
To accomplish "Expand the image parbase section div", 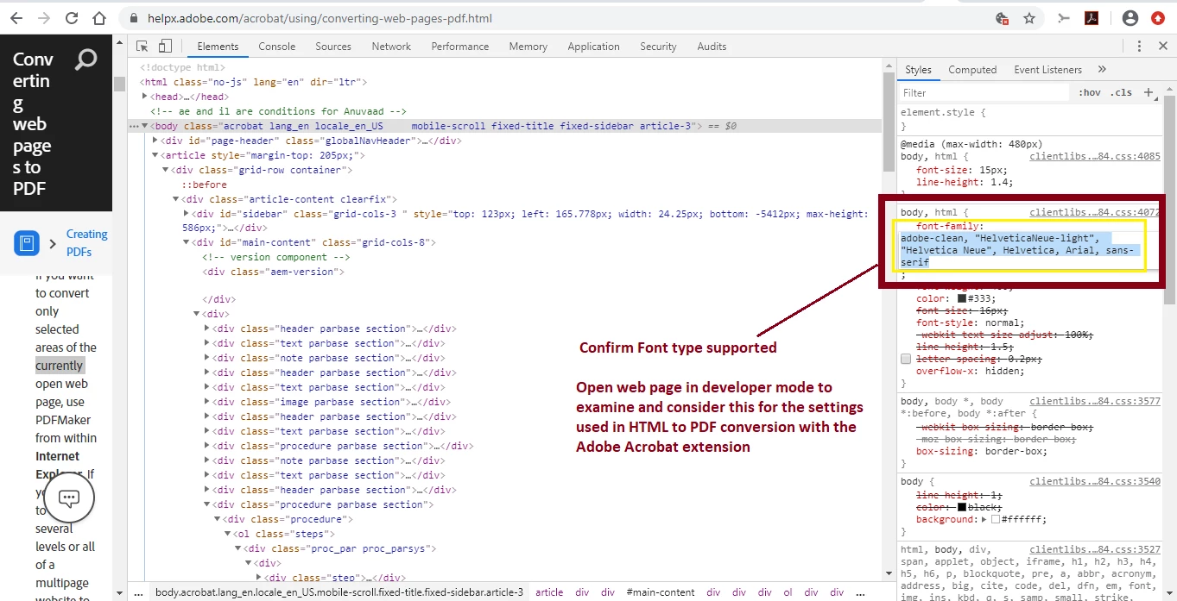I will tap(206, 402).
